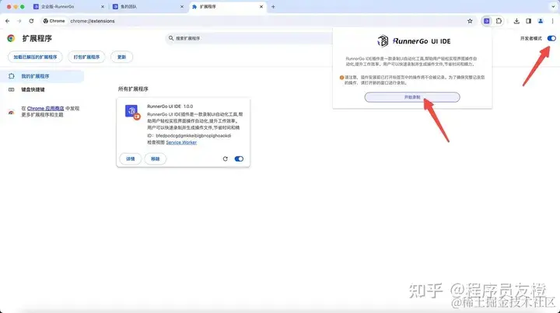Click the RunnerGo UI IDE 1.0.0 title
This screenshot has width=560, height=313.
170,106
